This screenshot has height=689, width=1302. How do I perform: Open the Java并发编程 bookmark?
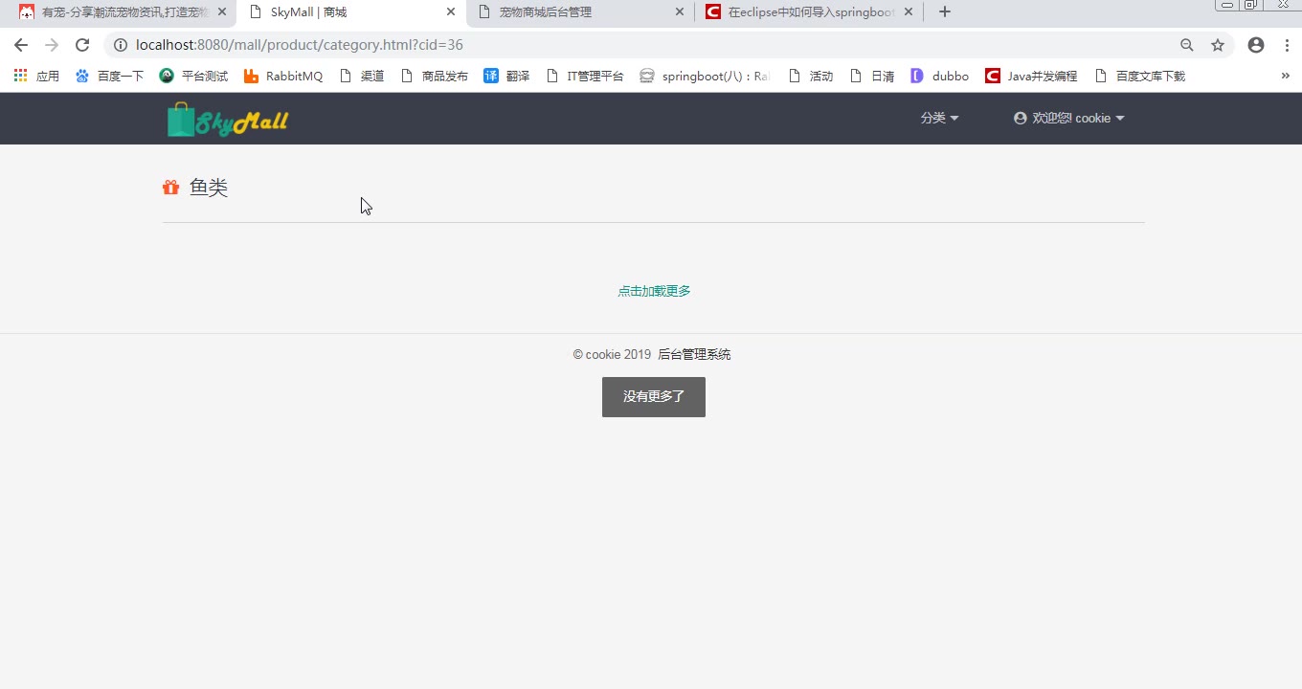coord(1031,76)
